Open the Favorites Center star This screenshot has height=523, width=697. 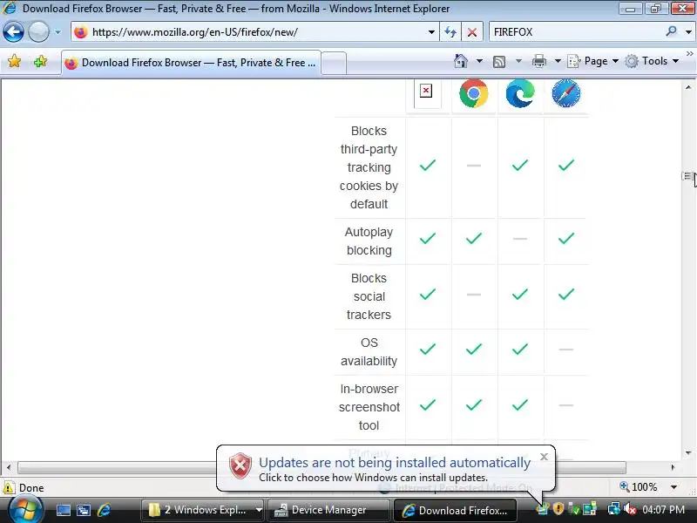pos(14,61)
